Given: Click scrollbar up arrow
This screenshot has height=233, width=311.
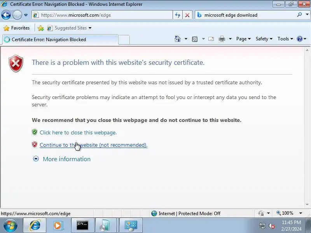Looking at the screenshot, I should [x=307, y=50].
